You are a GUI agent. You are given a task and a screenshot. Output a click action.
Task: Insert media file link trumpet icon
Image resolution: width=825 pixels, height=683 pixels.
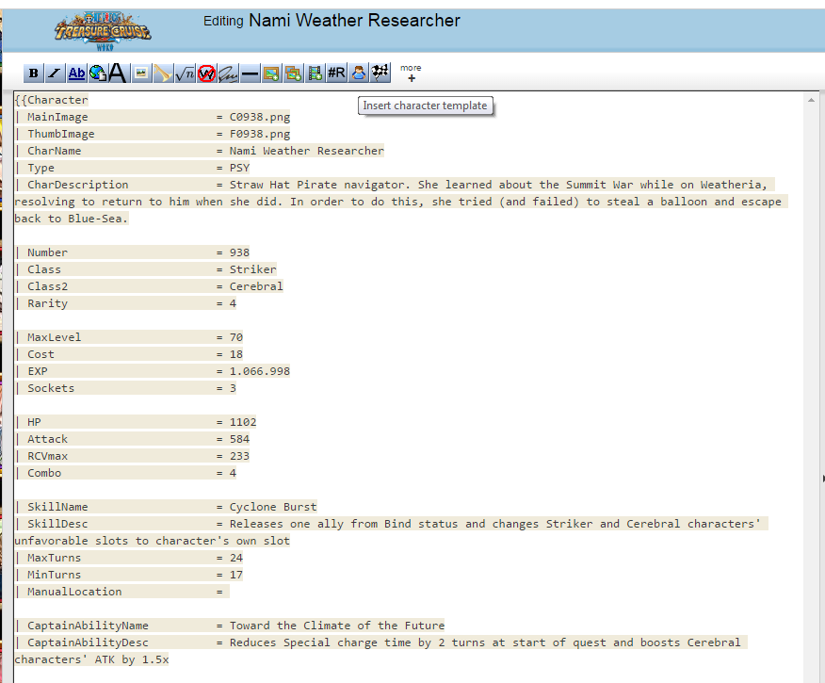(x=163, y=73)
